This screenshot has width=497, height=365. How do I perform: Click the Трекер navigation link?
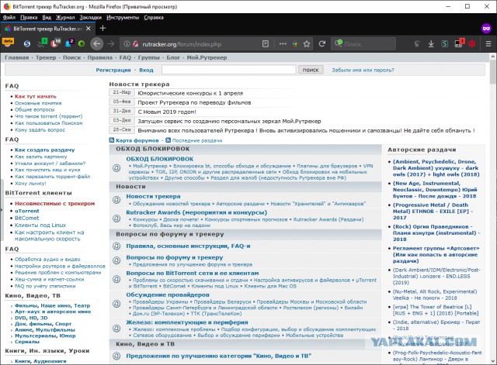tap(46, 57)
